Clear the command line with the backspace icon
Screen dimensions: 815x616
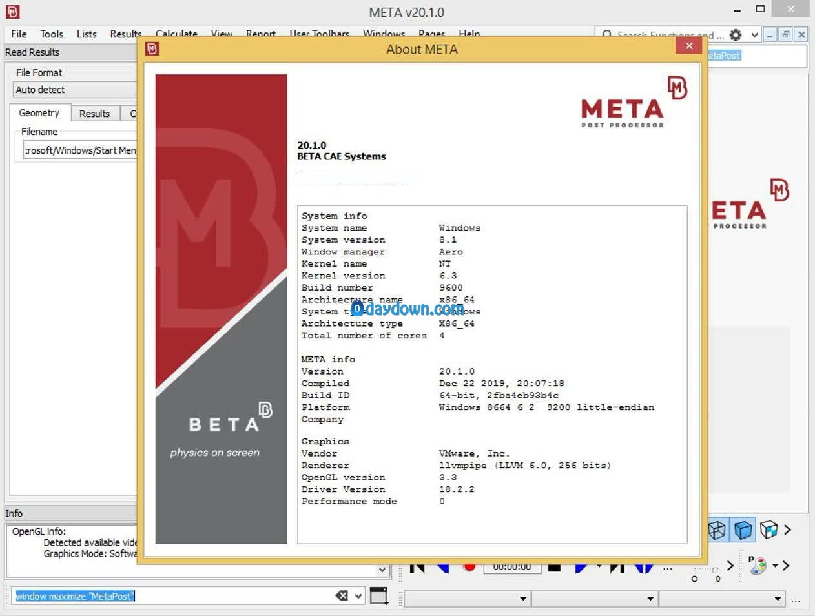click(x=342, y=596)
